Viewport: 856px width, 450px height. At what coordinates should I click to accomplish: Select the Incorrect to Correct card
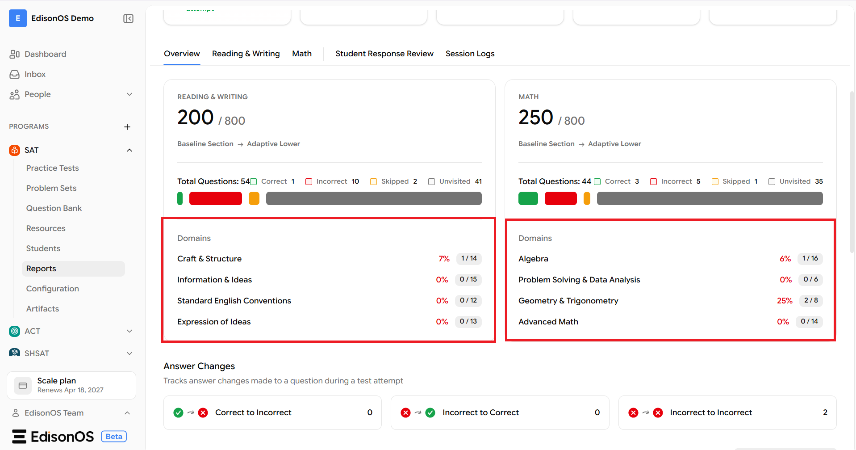(500, 412)
